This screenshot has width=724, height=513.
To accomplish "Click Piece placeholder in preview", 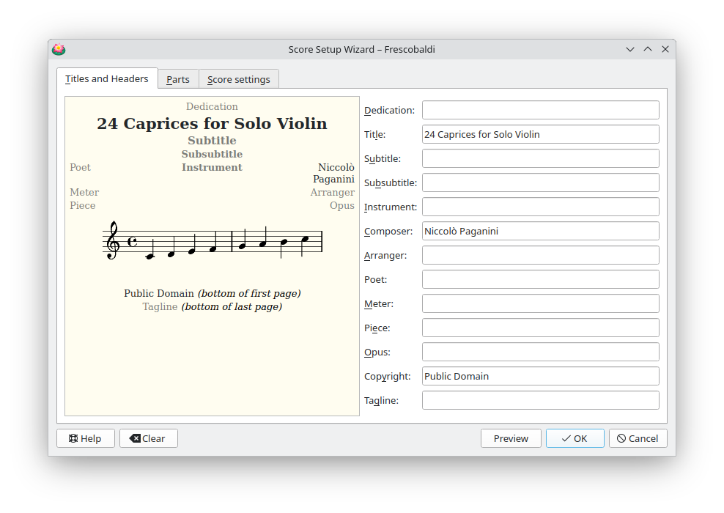I will (82, 205).
